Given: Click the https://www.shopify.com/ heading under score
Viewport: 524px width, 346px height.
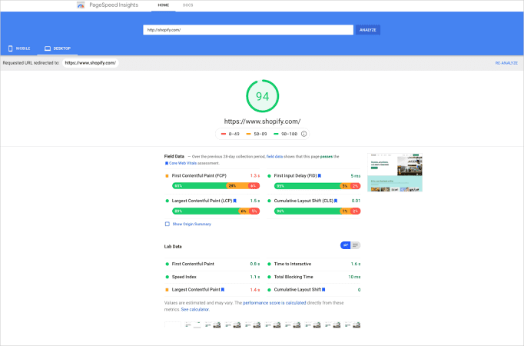Looking at the screenshot, I should coord(262,121).
